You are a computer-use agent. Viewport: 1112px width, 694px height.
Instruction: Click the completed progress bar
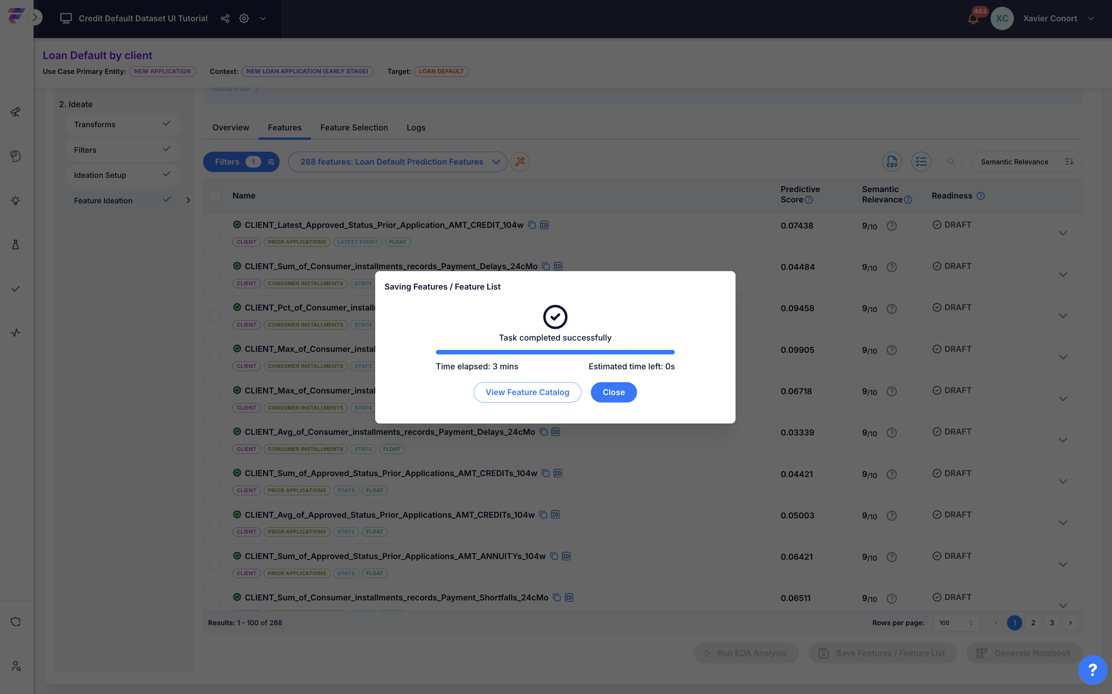(555, 352)
